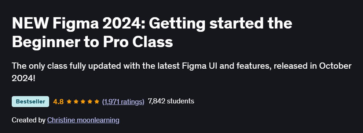Click the 7,842 students count
363x133 pixels.
coord(171,101)
